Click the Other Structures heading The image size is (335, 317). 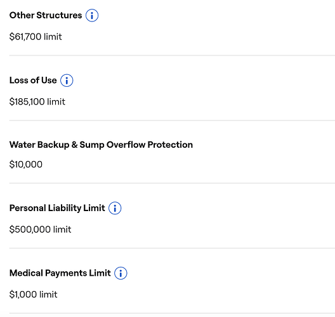pos(46,15)
